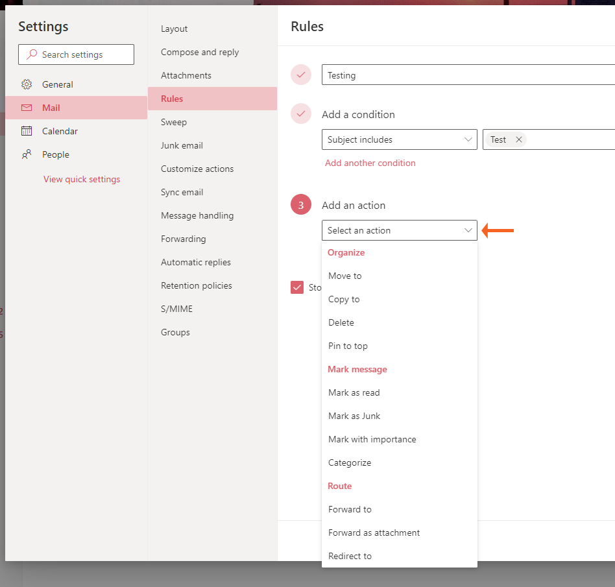Switch to Automatic replies settings
615x587 pixels.
point(196,262)
